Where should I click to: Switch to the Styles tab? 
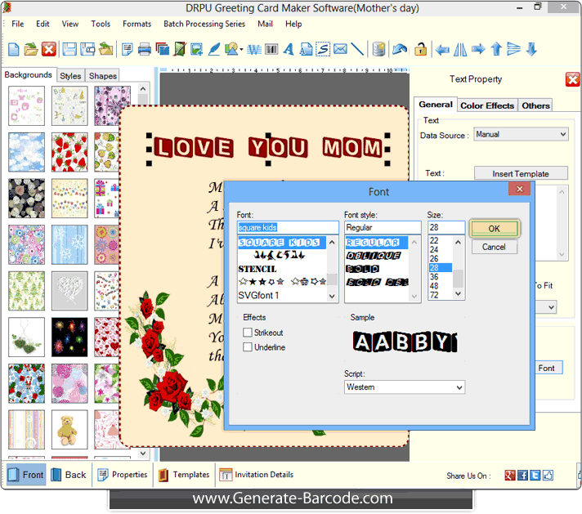(x=70, y=76)
